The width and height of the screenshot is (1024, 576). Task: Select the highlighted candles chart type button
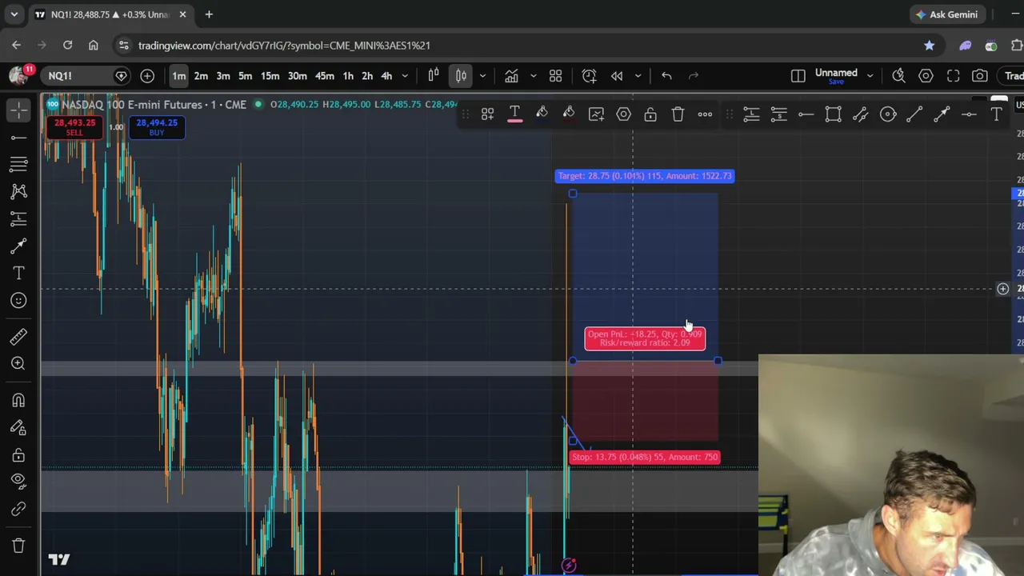point(461,76)
